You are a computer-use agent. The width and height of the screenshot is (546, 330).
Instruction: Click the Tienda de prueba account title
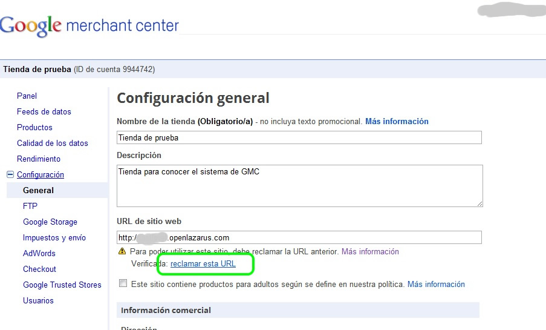click(x=37, y=69)
